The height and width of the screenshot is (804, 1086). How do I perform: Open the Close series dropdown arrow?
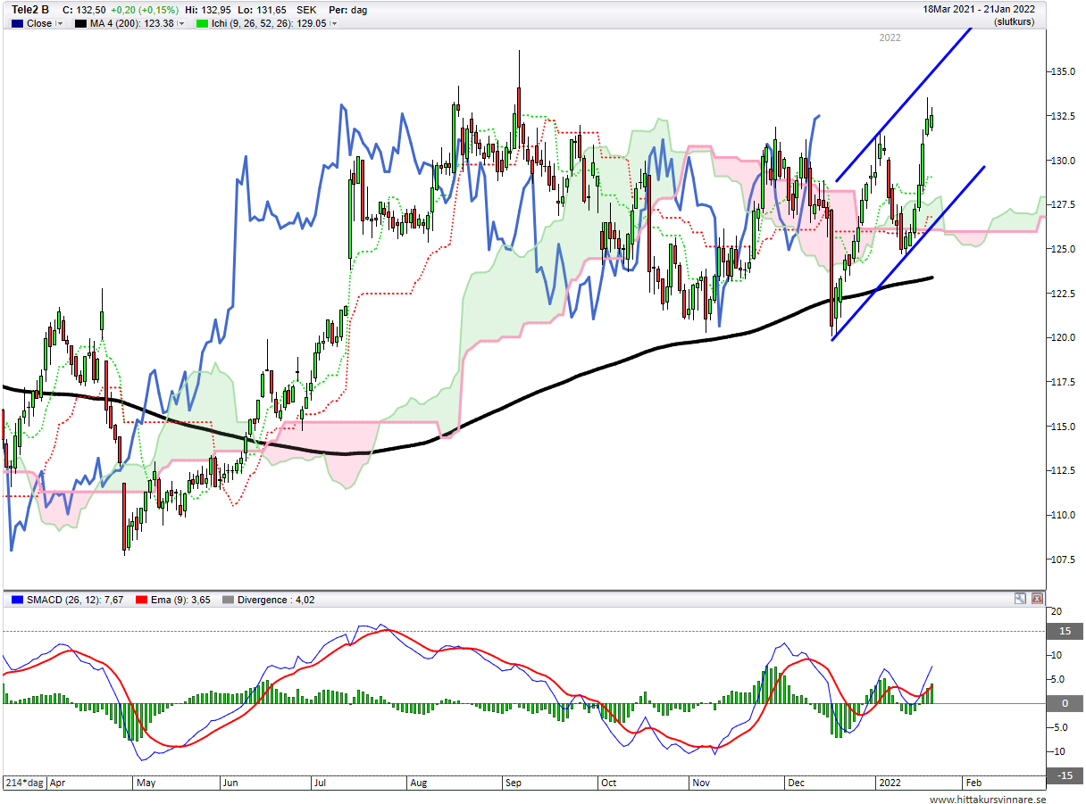(60, 24)
